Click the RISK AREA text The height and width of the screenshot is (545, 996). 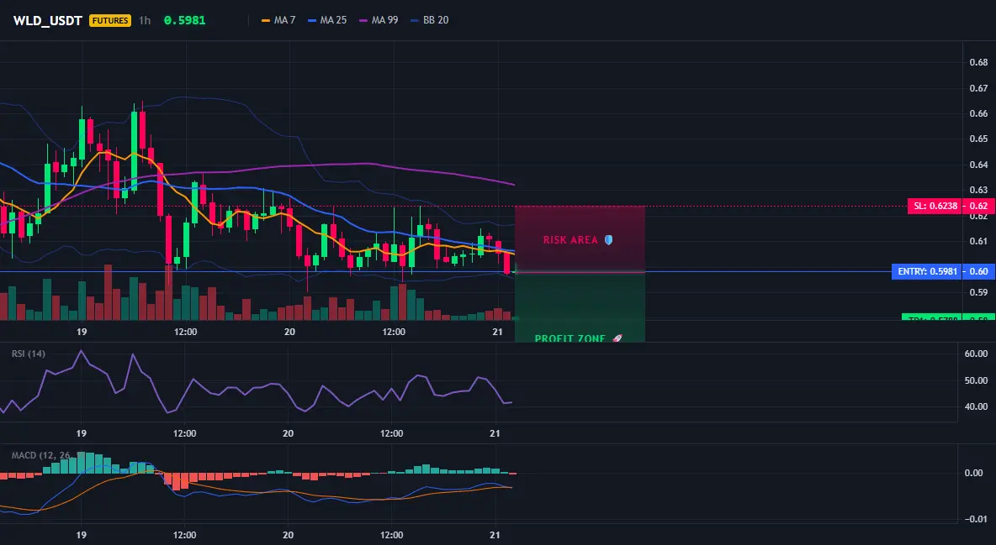tap(570, 240)
